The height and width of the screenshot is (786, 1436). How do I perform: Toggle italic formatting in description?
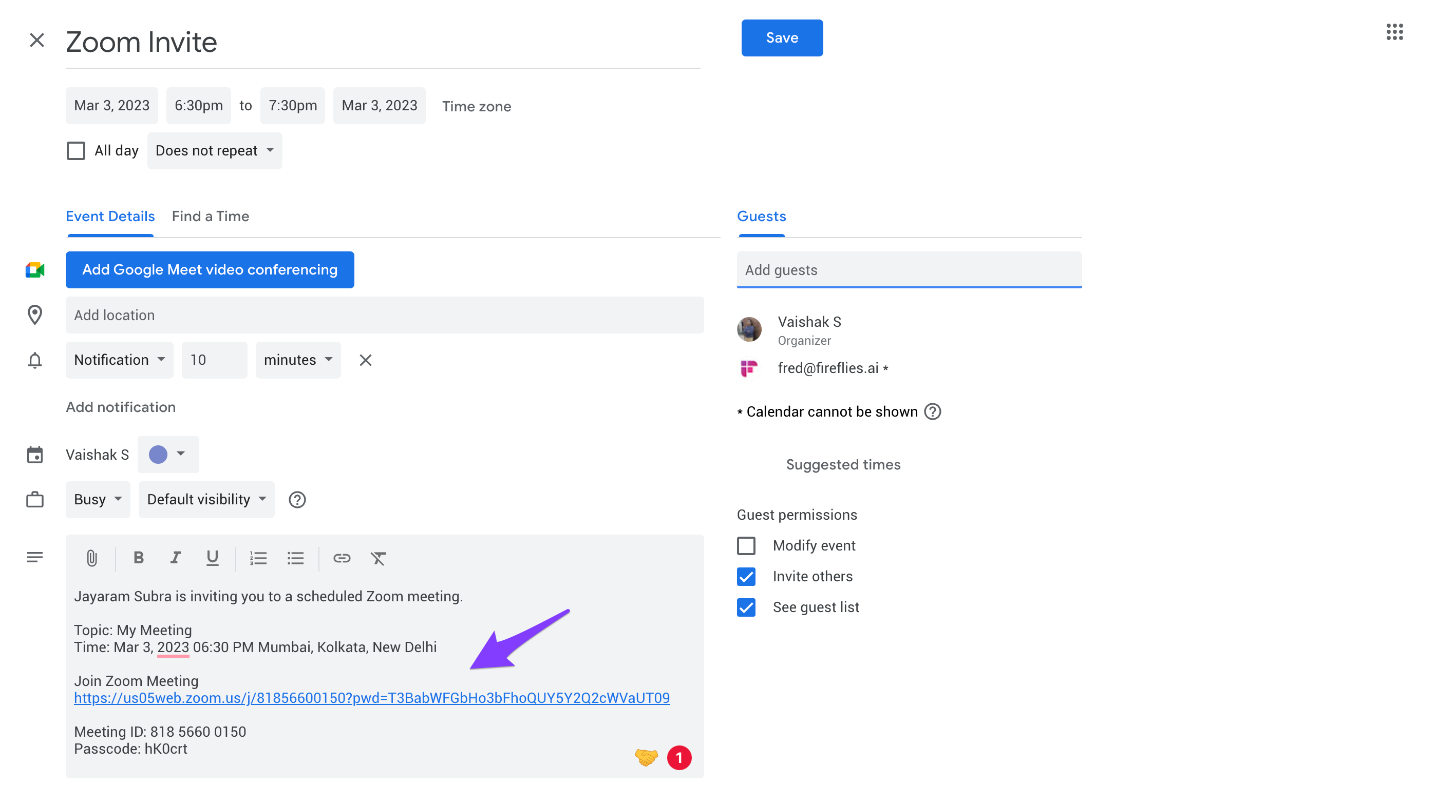click(x=175, y=558)
